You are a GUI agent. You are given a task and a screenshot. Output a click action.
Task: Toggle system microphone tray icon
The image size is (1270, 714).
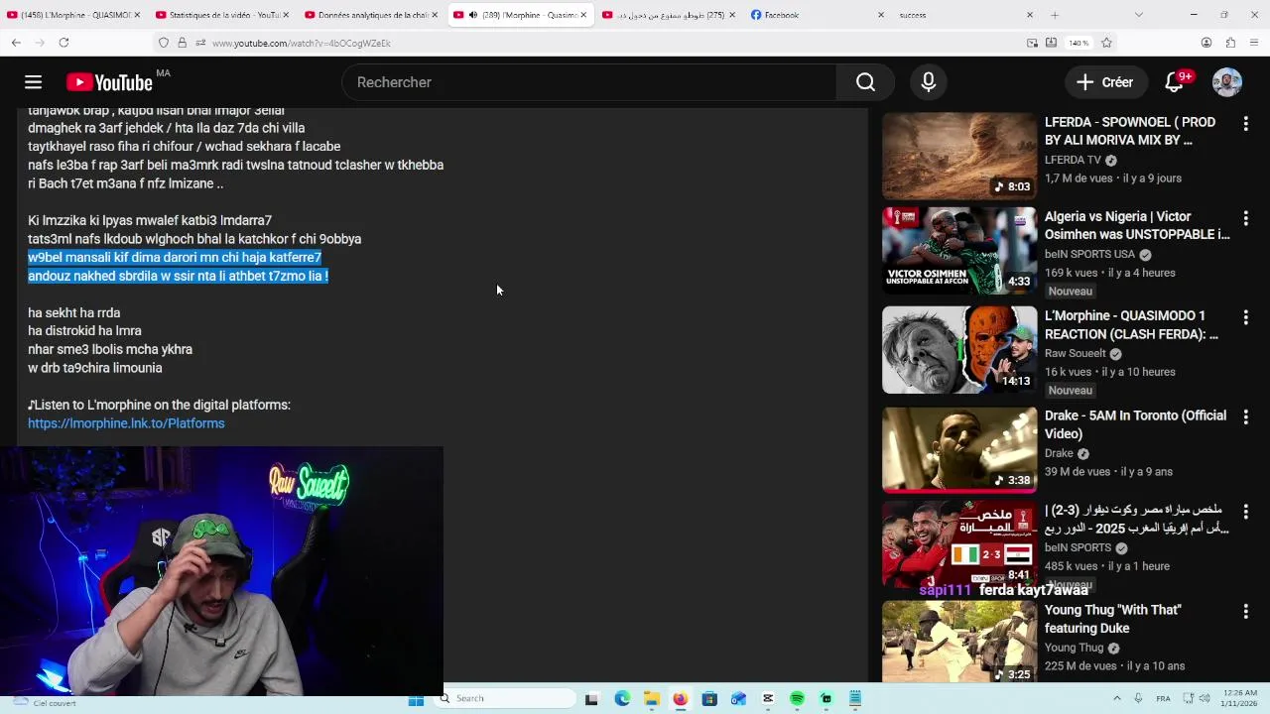(x=1138, y=698)
